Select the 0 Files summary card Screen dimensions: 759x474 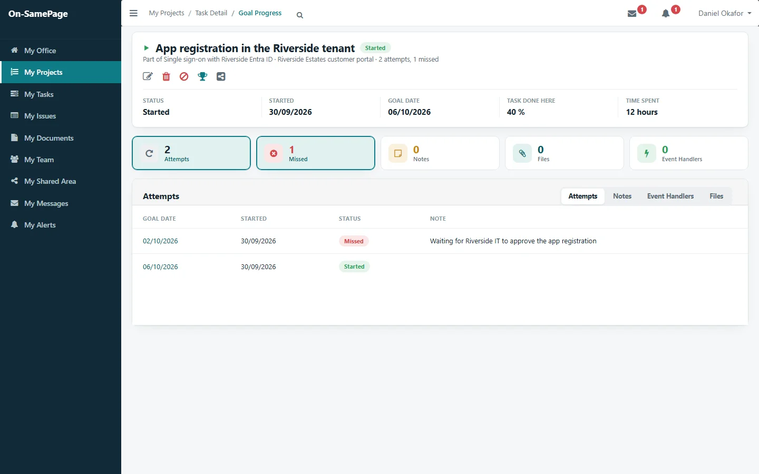click(565, 153)
